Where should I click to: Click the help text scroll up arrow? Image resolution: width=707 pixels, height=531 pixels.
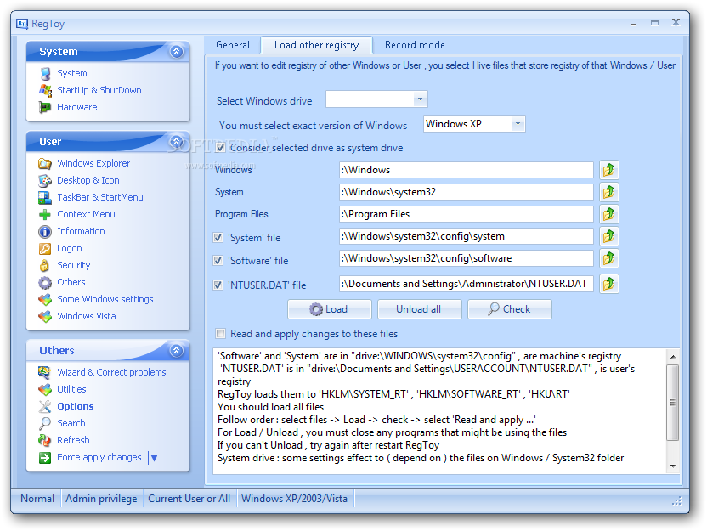pos(673,357)
